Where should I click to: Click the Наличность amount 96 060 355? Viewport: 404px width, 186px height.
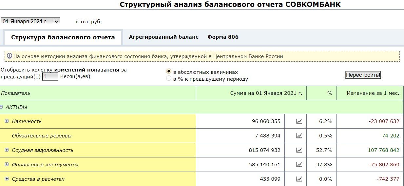(266, 121)
